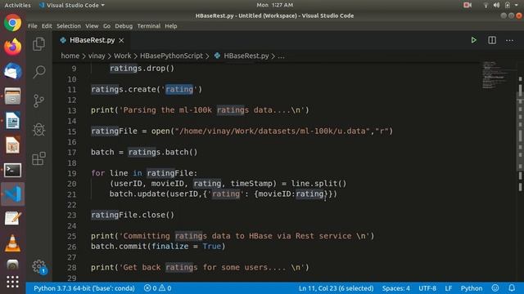Change the Python language mode

tap(472, 288)
